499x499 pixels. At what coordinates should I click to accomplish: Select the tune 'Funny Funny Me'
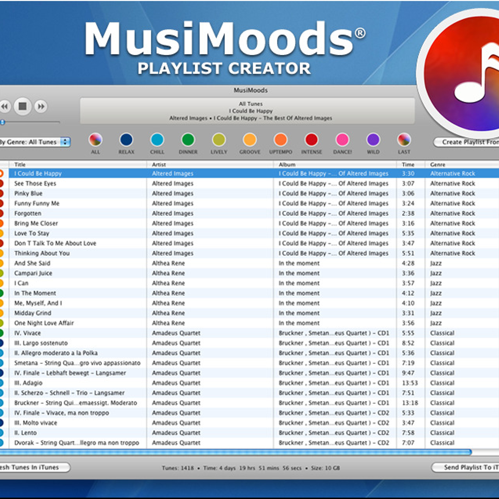(x=249, y=203)
